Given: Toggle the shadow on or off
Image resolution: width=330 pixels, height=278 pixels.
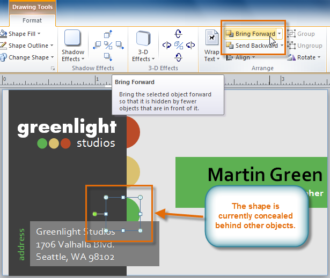Looking at the screenshot, I should 108,46.
